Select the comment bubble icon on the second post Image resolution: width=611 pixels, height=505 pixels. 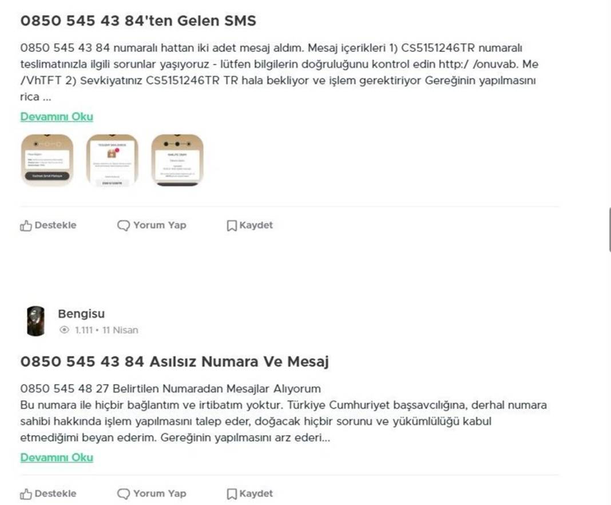[124, 493]
